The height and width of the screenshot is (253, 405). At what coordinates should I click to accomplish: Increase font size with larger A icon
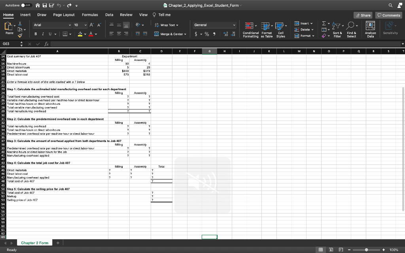(x=91, y=25)
